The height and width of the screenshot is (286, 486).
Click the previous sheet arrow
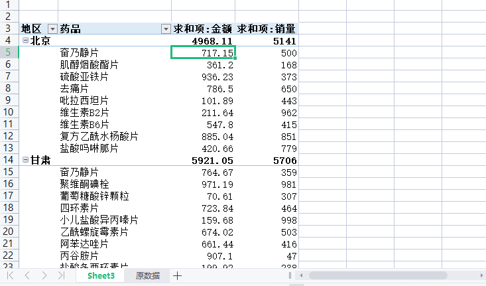tap(27, 275)
